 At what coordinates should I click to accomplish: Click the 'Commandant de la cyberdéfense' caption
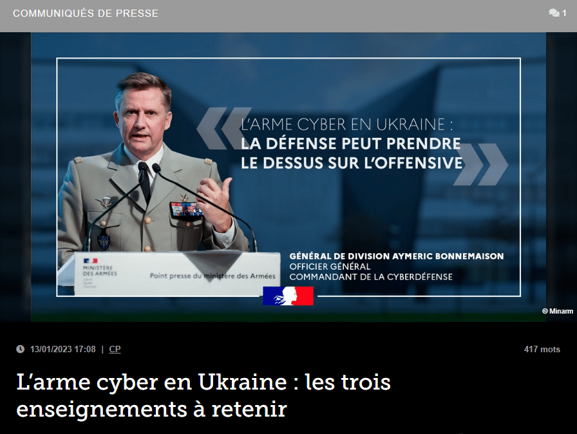click(x=371, y=277)
